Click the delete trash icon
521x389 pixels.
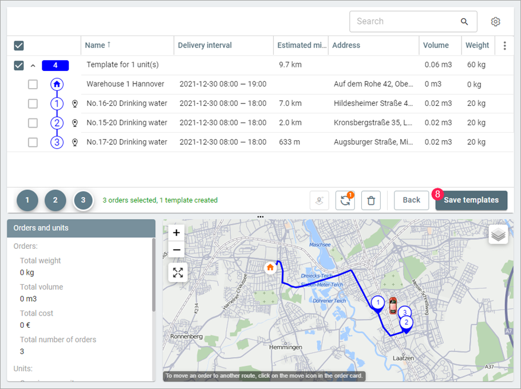pyautogui.click(x=371, y=200)
